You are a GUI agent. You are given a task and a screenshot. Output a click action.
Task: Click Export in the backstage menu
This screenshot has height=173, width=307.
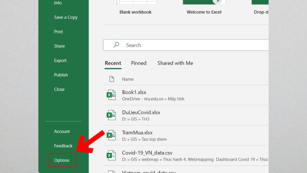point(60,60)
